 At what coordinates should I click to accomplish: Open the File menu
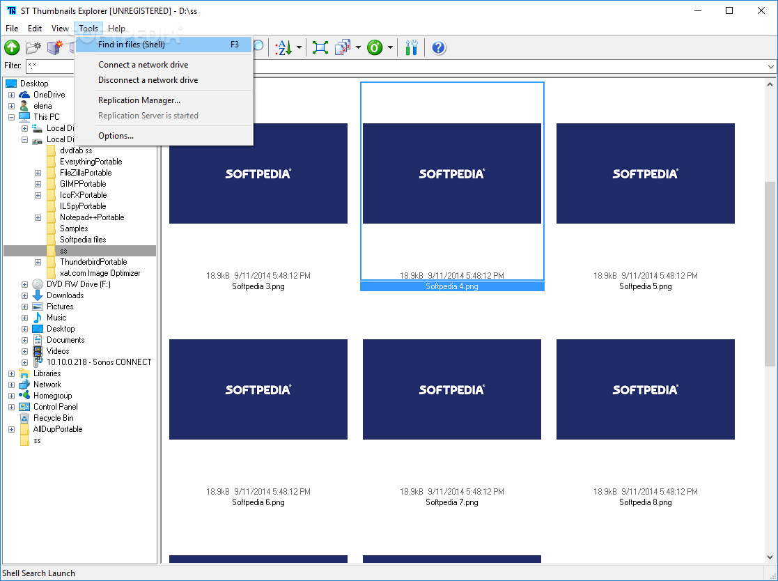coord(12,29)
